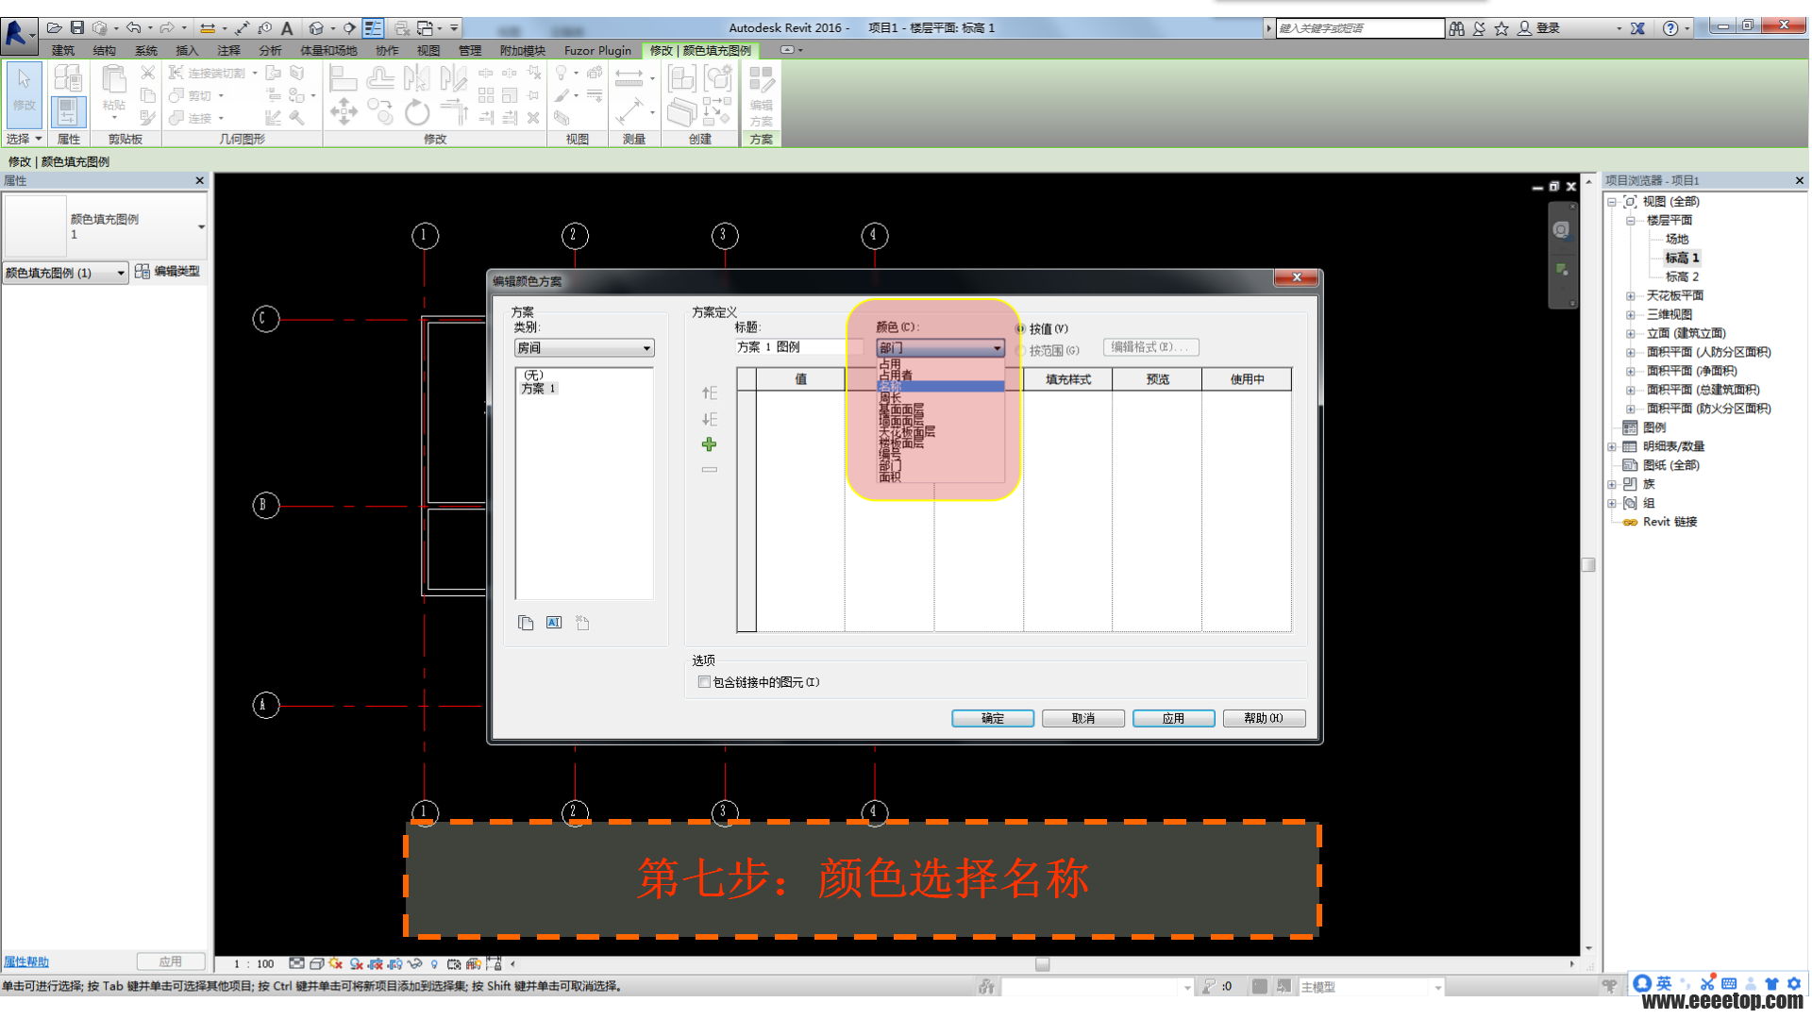The image size is (1812, 1019).
Task: Click the 填充样式 column header
Action: 1068,379
